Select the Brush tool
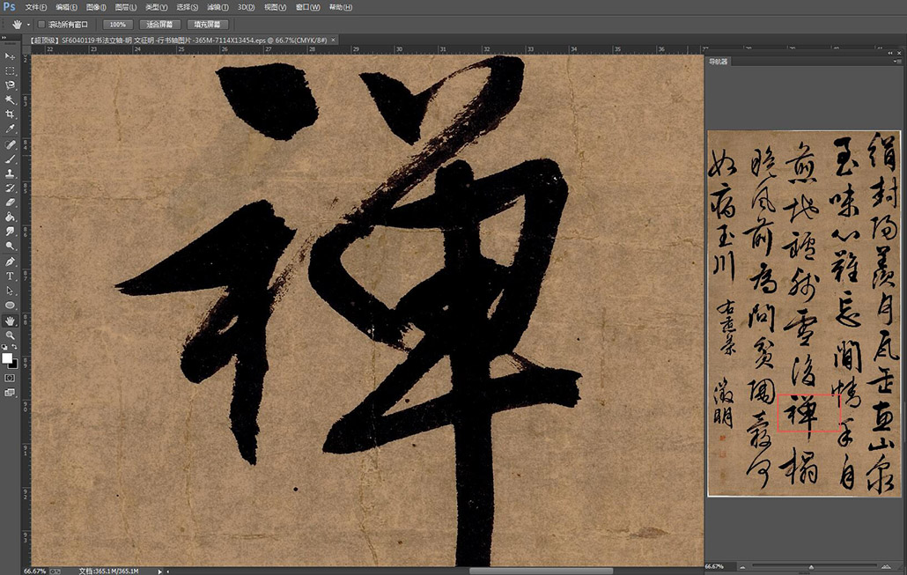907x575 pixels. tap(10, 159)
